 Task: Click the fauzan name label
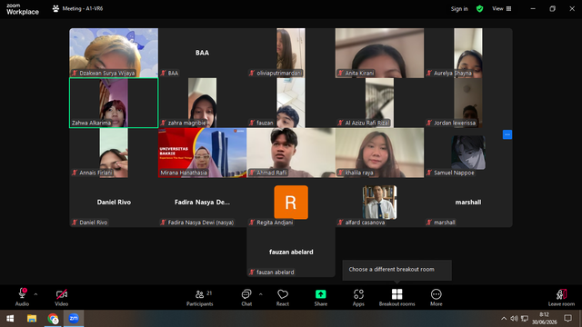click(x=265, y=123)
